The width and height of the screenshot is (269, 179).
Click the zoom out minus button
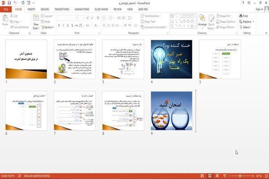[x=230, y=176]
